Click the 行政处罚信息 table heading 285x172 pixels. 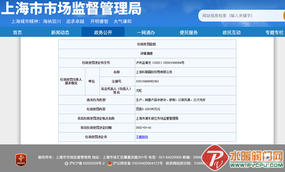pos(146,44)
